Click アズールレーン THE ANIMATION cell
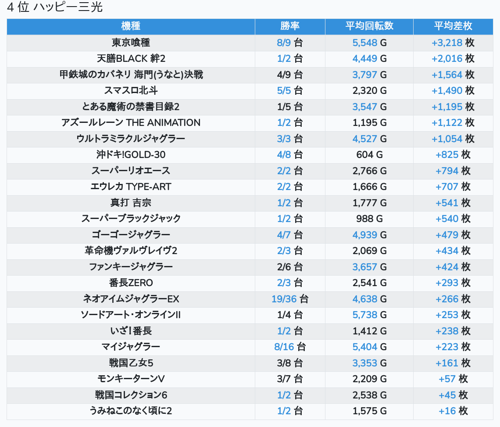The image size is (500, 427). click(x=131, y=123)
